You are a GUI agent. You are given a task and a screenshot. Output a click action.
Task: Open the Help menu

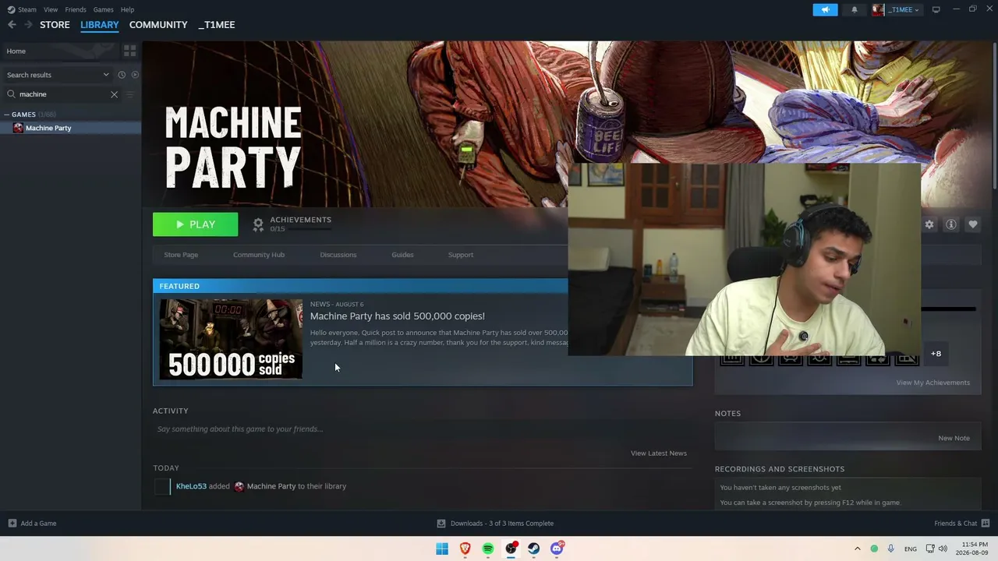pyautogui.click(x=127, y=9)
